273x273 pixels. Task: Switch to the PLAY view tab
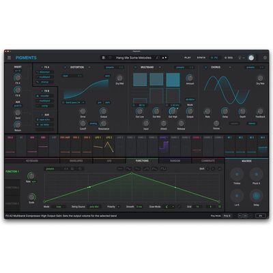pos(188,58)
